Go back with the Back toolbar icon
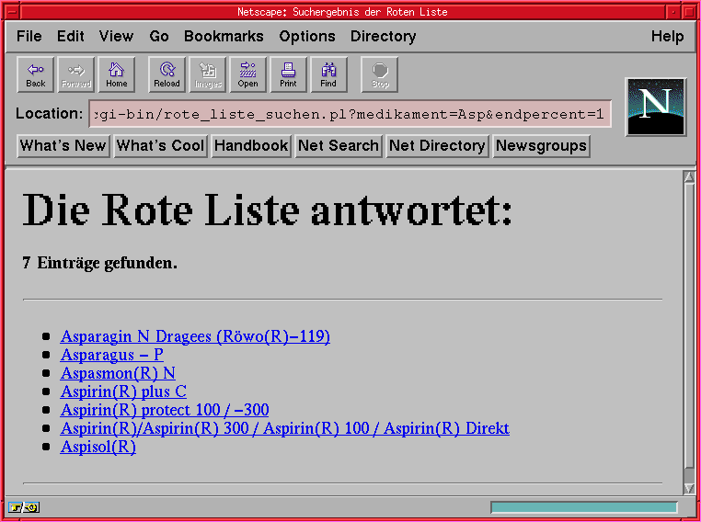Image resolution: width=701 pixels, height=522 pixels. [35, 74]
